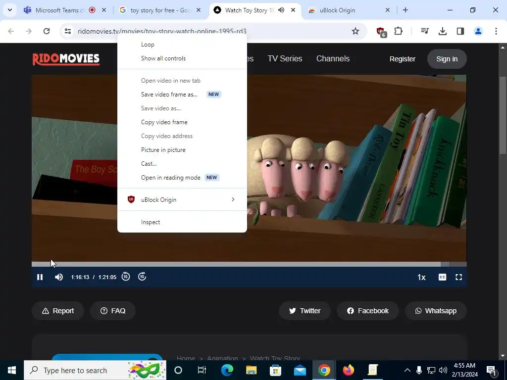Share via Facebook button
507x380 pixels.
(368, 311)
